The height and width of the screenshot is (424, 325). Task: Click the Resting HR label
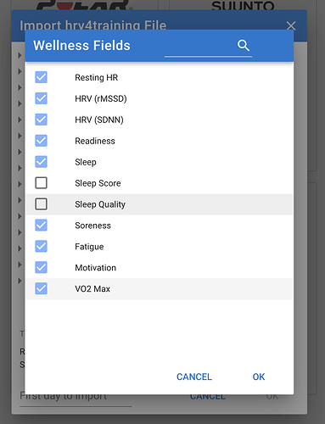[96, 77]
